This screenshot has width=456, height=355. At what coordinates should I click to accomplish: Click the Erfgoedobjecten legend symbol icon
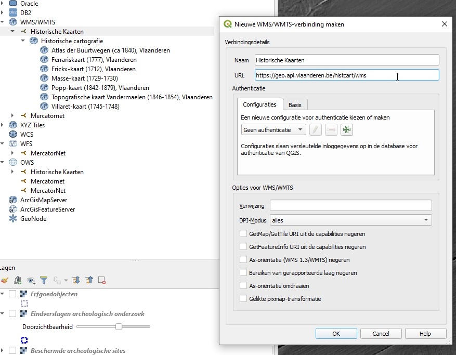pyautogui.click(x=24, y=304)
